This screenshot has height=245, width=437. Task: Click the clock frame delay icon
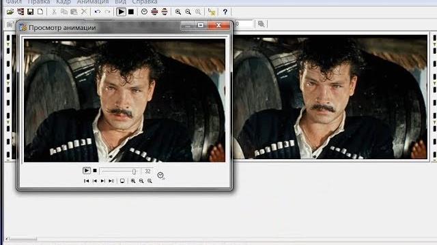144,12
